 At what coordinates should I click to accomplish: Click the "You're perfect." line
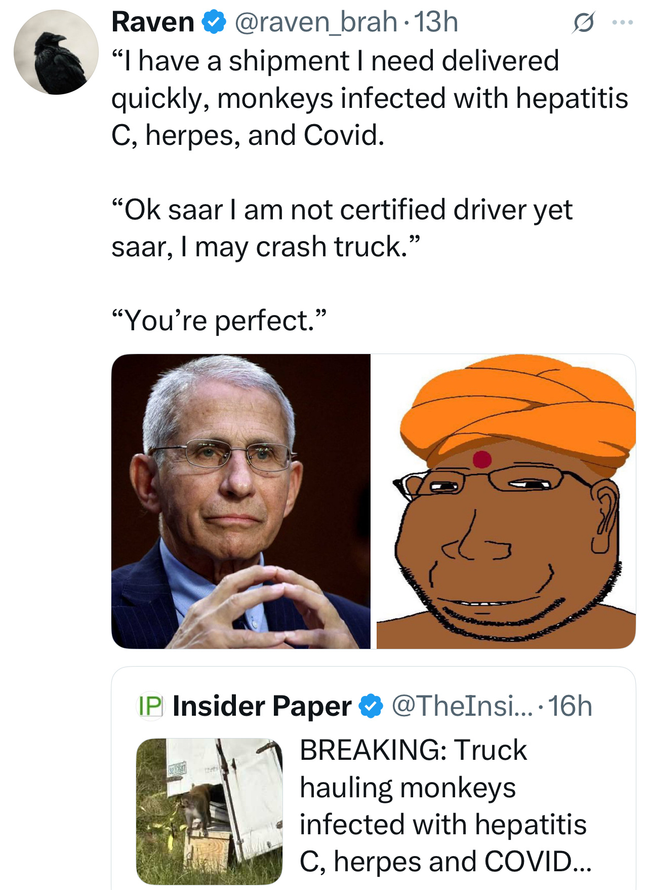coord(219,321)
